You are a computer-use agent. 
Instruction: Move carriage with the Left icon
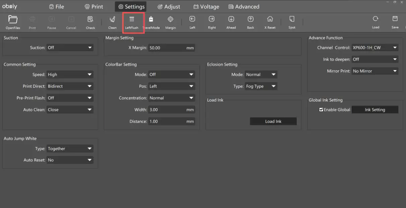pyautogui.click(x=192, y=19)
